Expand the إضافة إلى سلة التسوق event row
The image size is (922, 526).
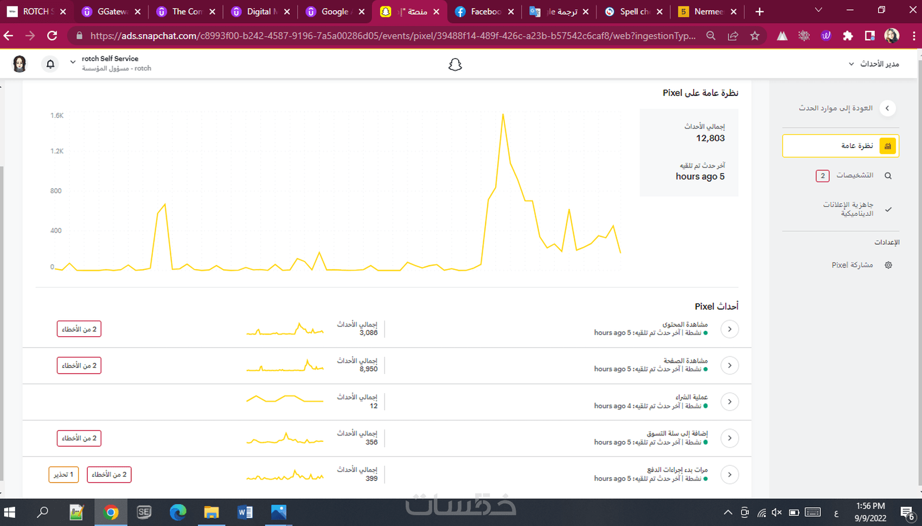(729, 438)
